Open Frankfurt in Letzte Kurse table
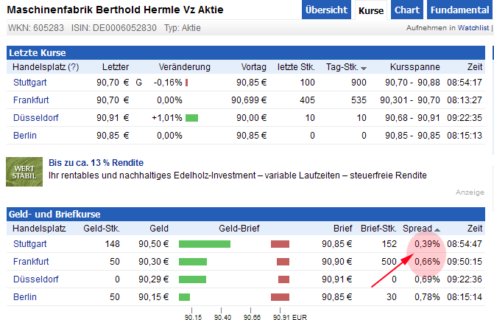The image size is (494, 320). pos(31,100)
